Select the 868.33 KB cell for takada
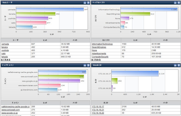This screenshot has height=116, width=181. coord(75,57)
